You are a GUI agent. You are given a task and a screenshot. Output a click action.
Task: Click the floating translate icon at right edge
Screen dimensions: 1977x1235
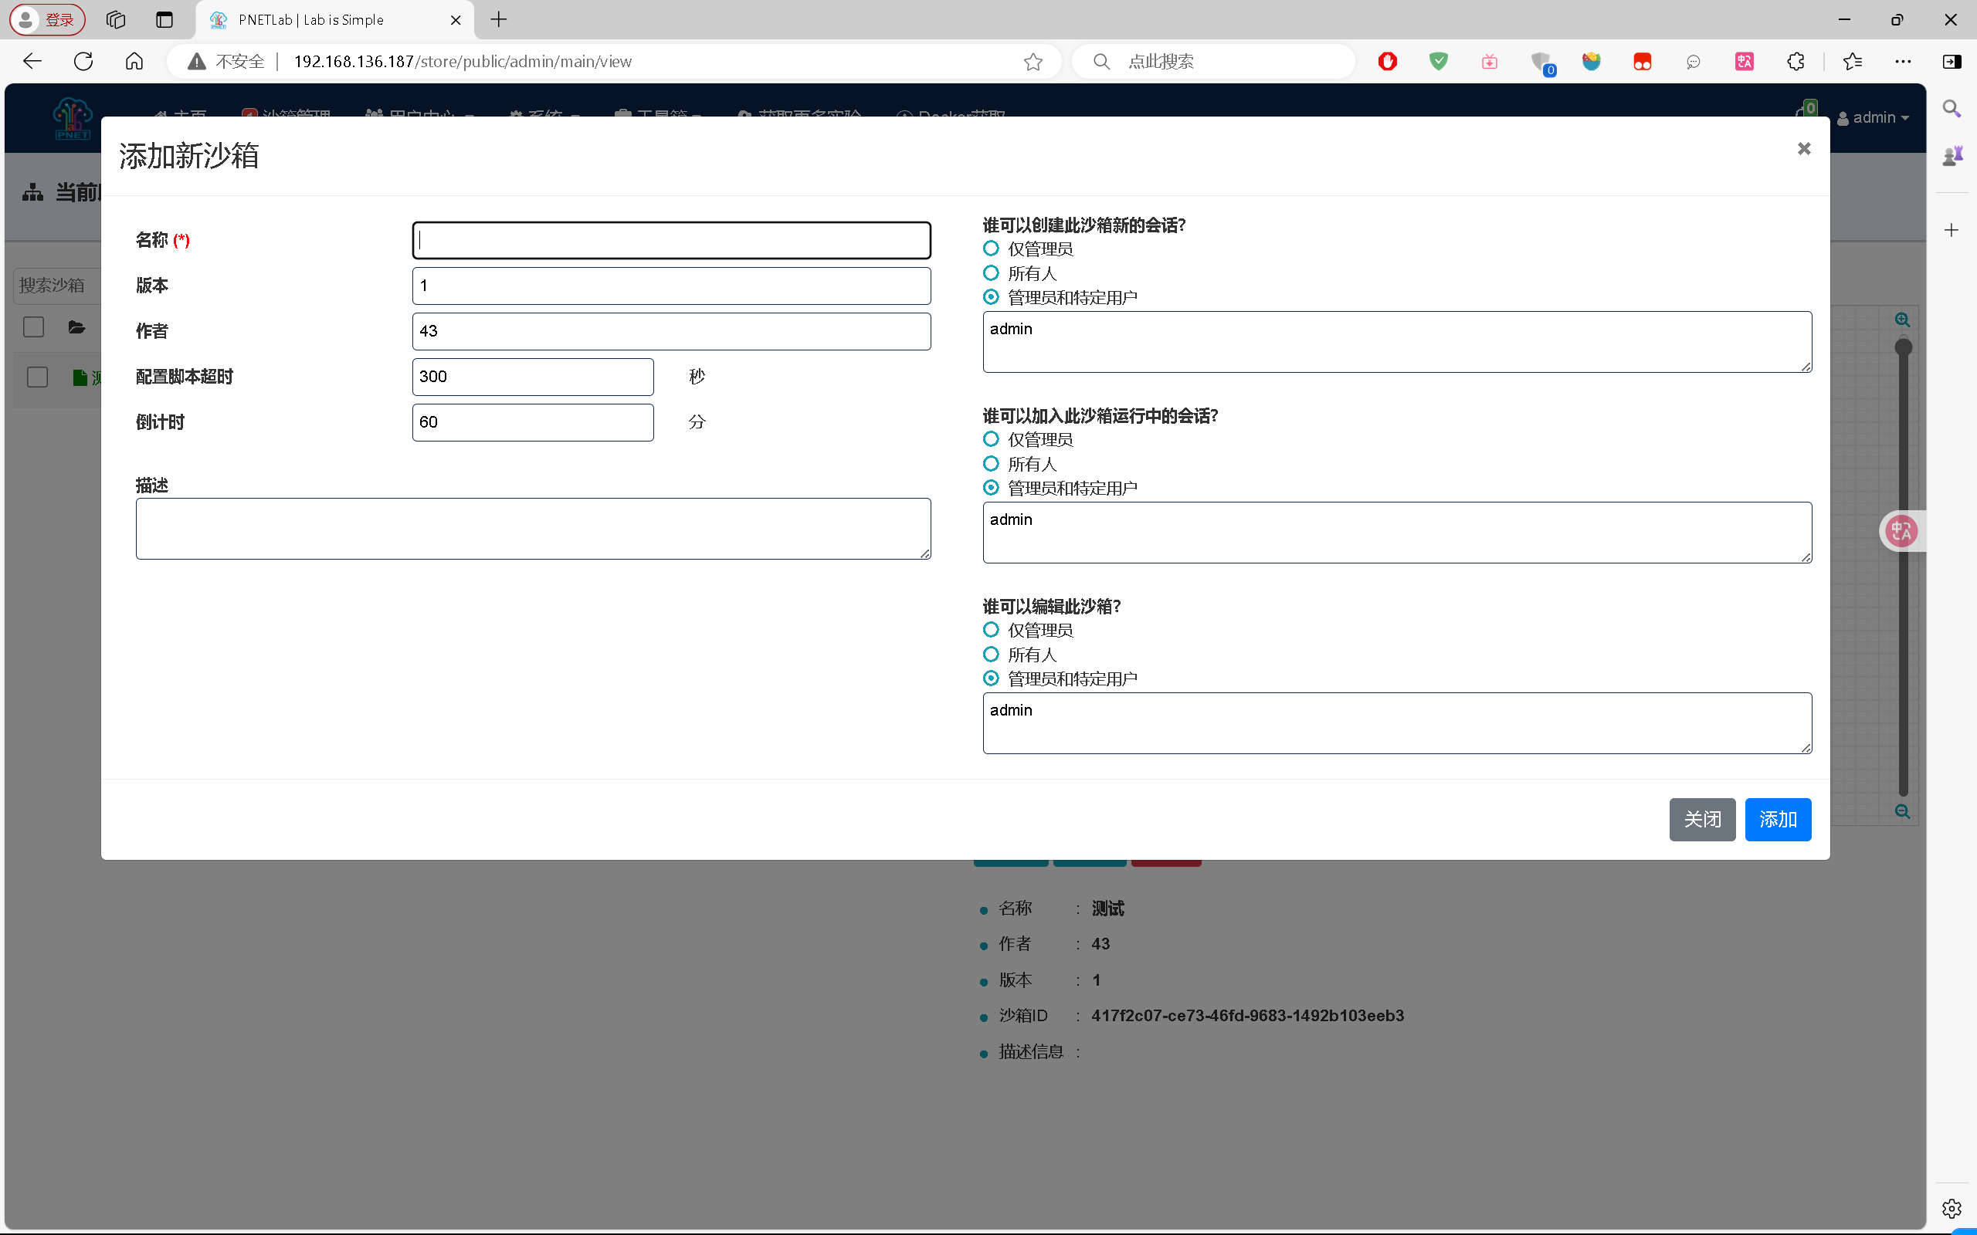(x=1901, y=531)
